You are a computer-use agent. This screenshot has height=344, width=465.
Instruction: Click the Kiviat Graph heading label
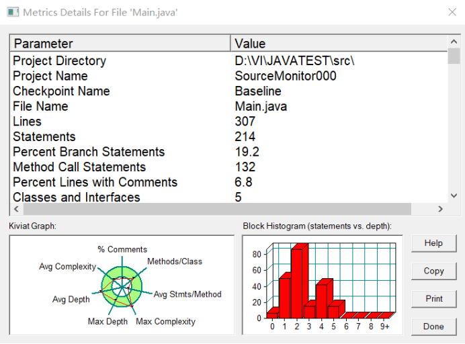[x=33, y=226]
